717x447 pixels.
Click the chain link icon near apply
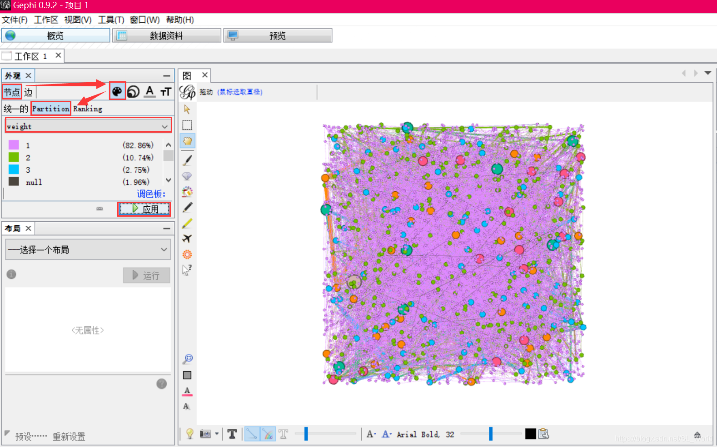[x=100, y=209]
